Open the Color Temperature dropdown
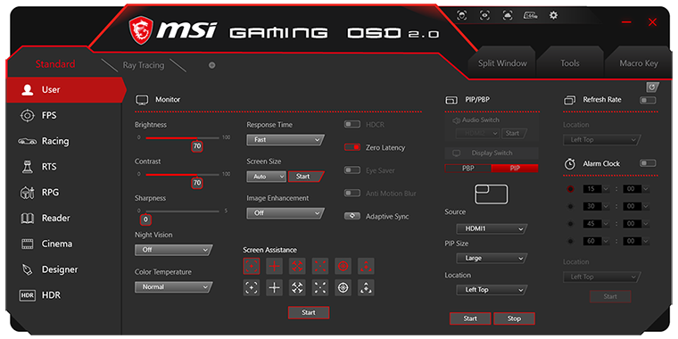This screenshot has height=339, width=678. pyautogui.click(x=173, y=287)
